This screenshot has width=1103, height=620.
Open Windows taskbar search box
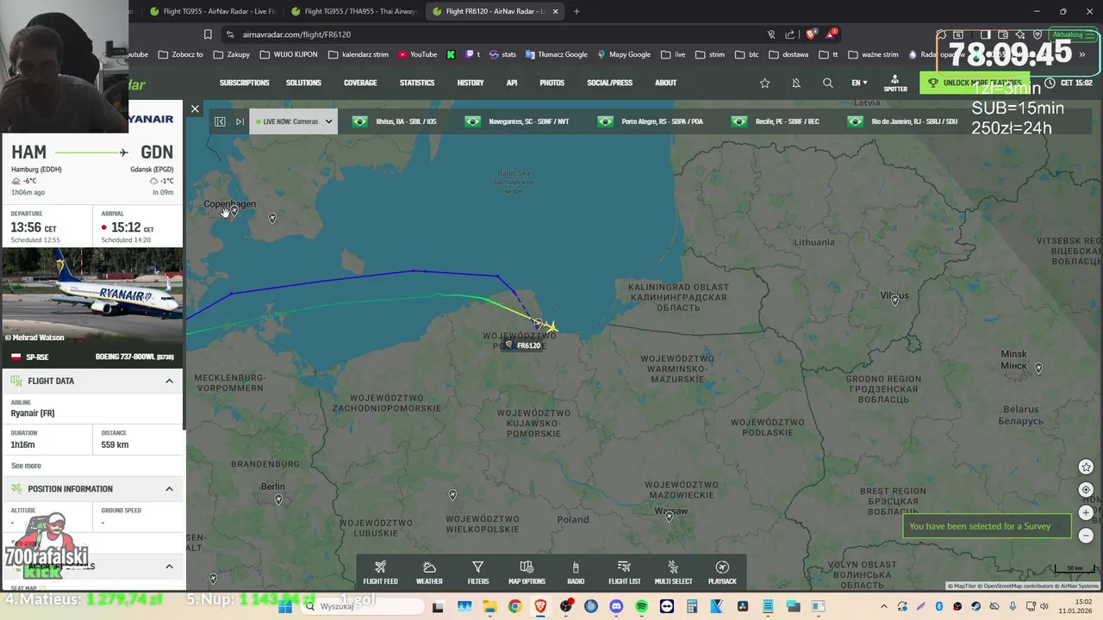coord(361,606)
